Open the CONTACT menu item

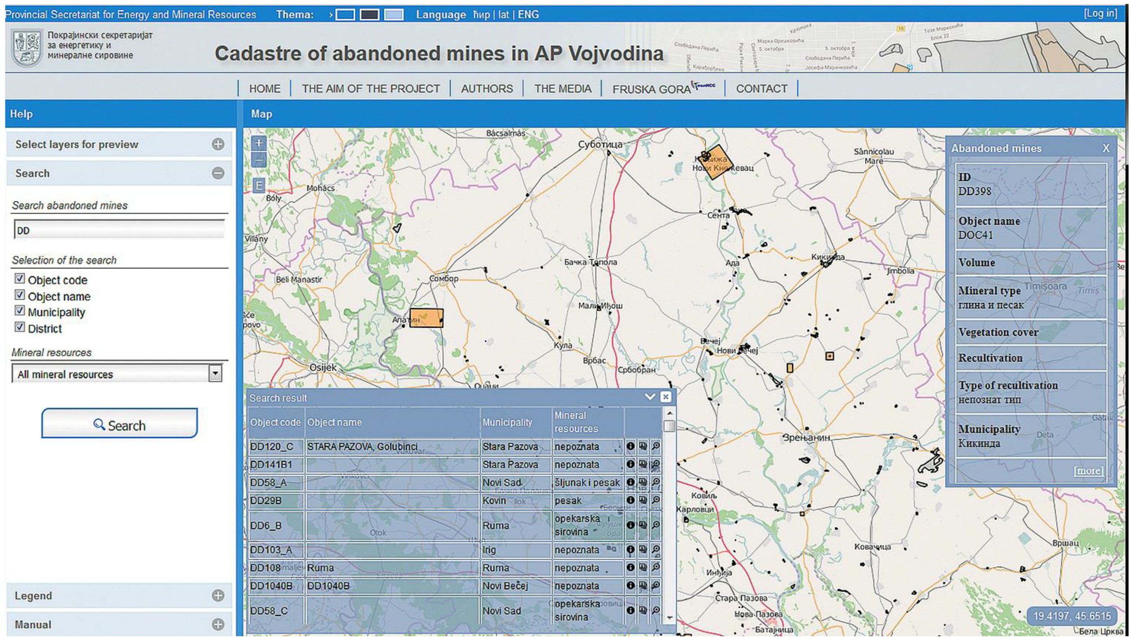pos(762,89)
